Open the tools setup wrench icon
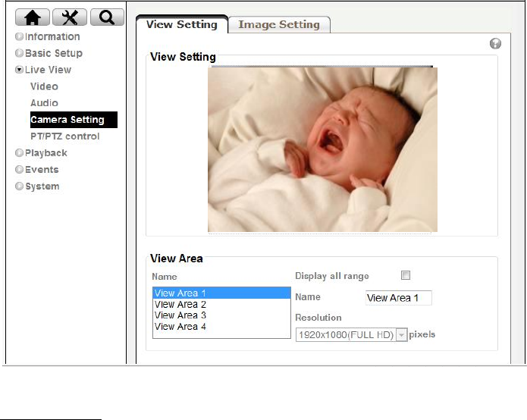 [x=70, y=17]
